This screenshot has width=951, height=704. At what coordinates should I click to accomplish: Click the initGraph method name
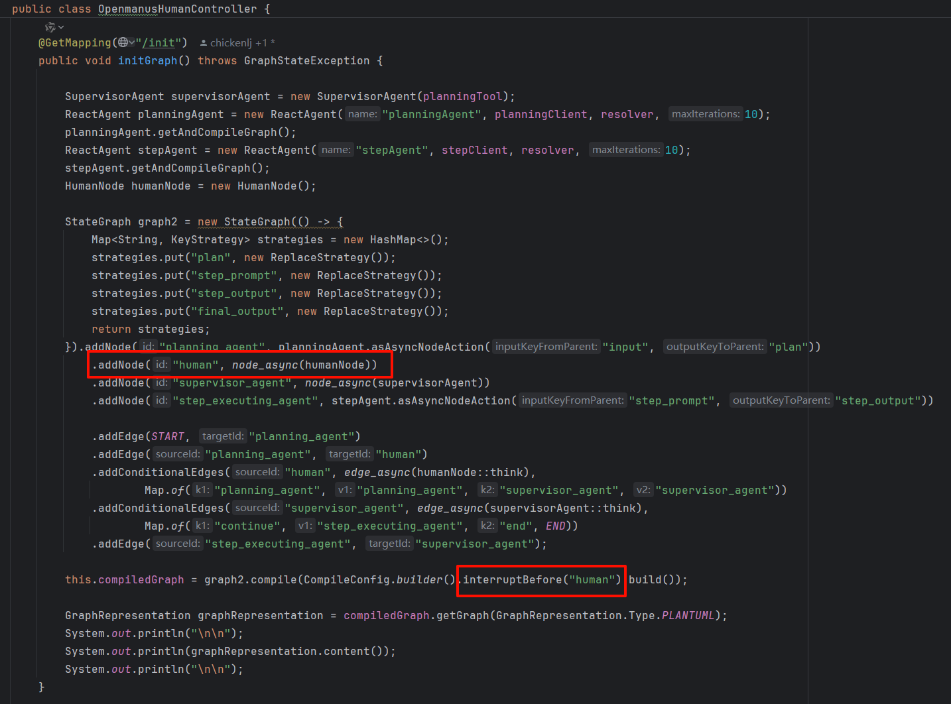point(147,60)
